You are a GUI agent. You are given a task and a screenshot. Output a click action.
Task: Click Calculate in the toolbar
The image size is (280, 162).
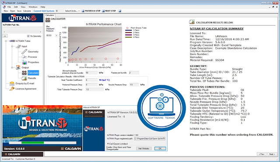(x=27, y=11)
